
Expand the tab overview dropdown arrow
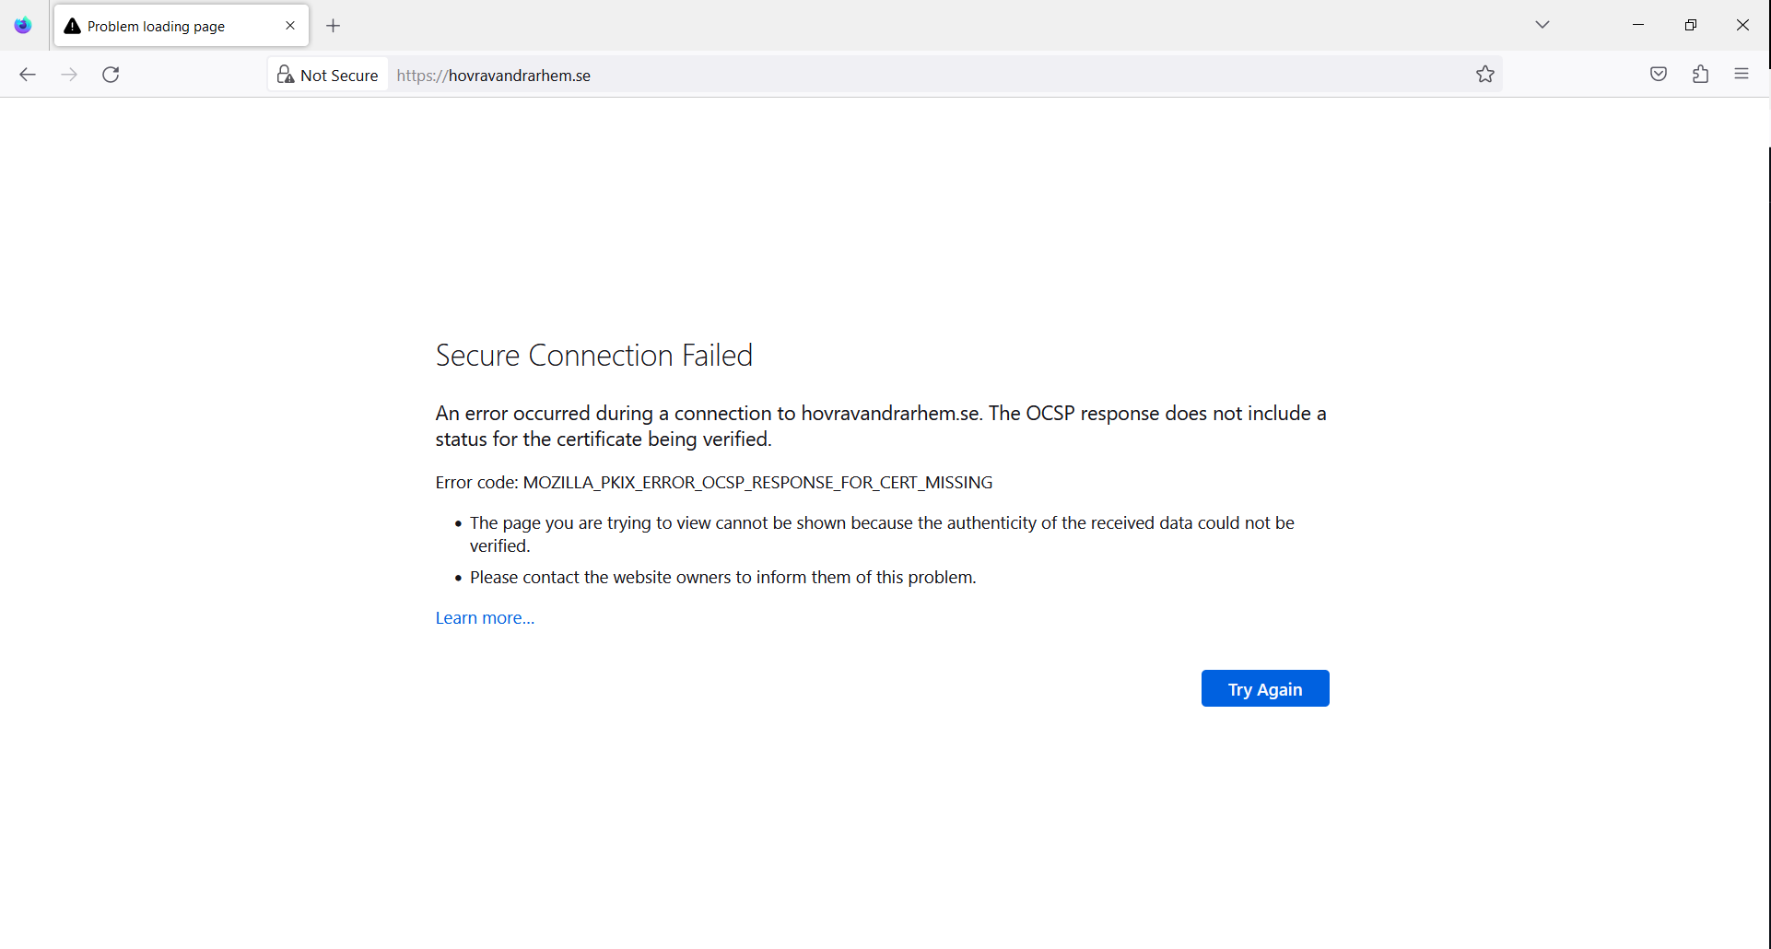click(1542, 25)
